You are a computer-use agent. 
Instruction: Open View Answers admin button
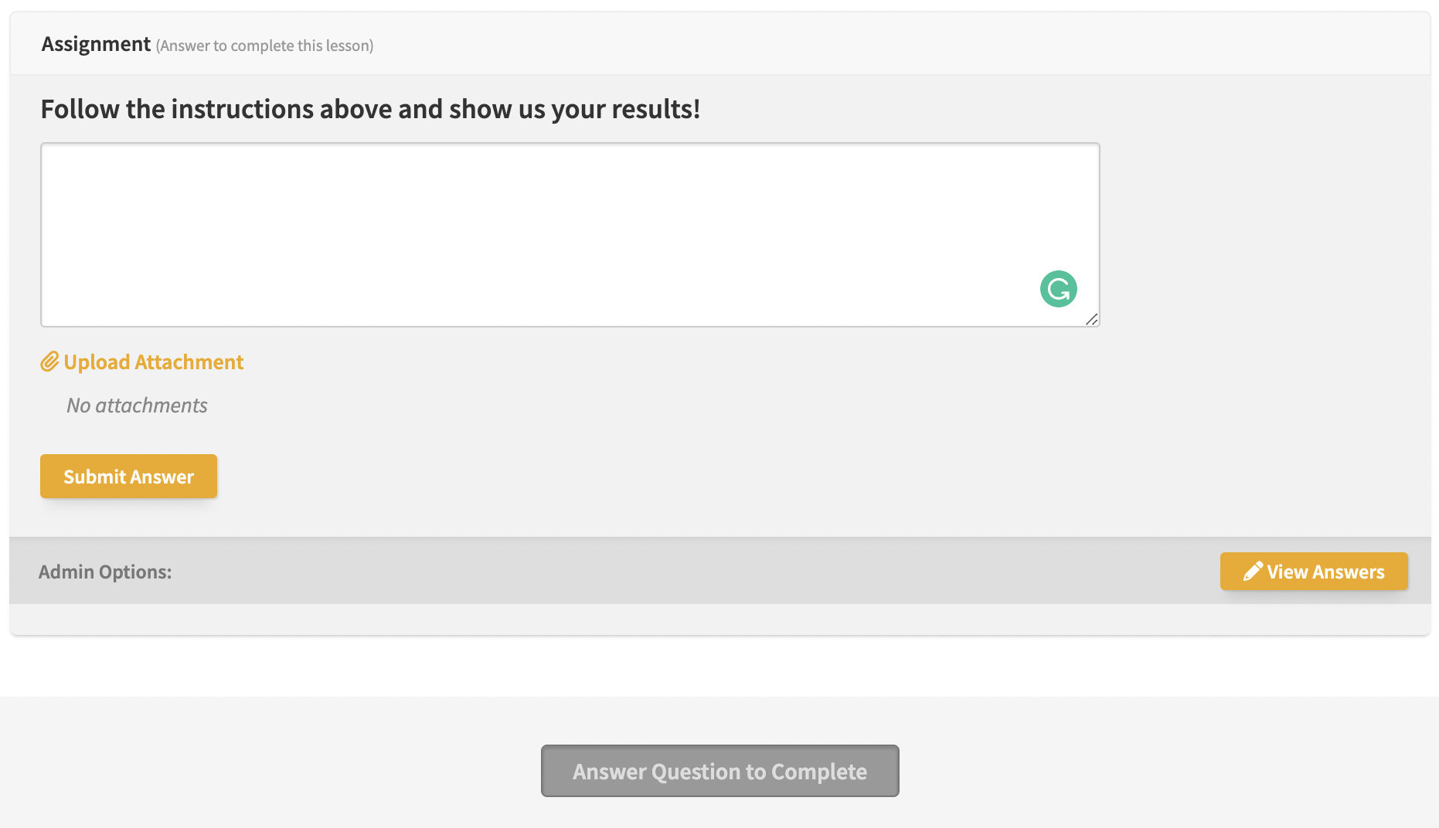click(1314, 571)
